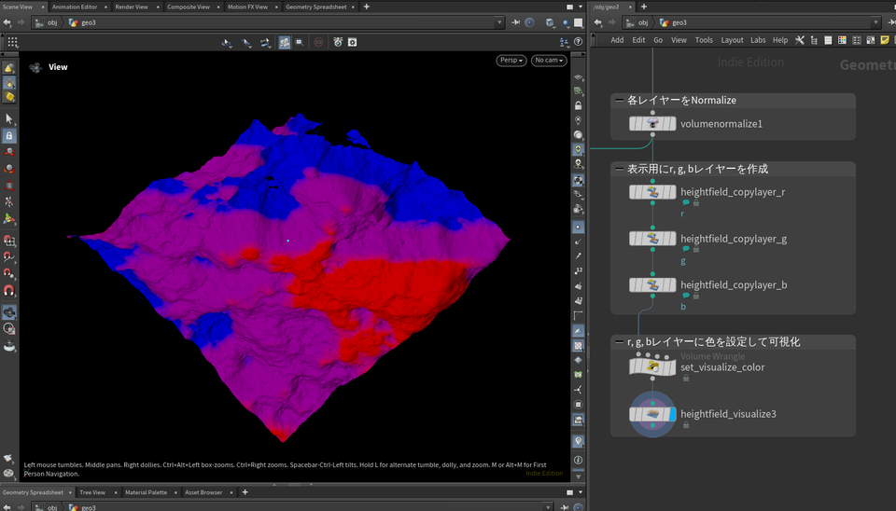The height and width of the screenshot is (511, 896).
Task: Select the set_visualize_color wrangle node
Action: 652,366
